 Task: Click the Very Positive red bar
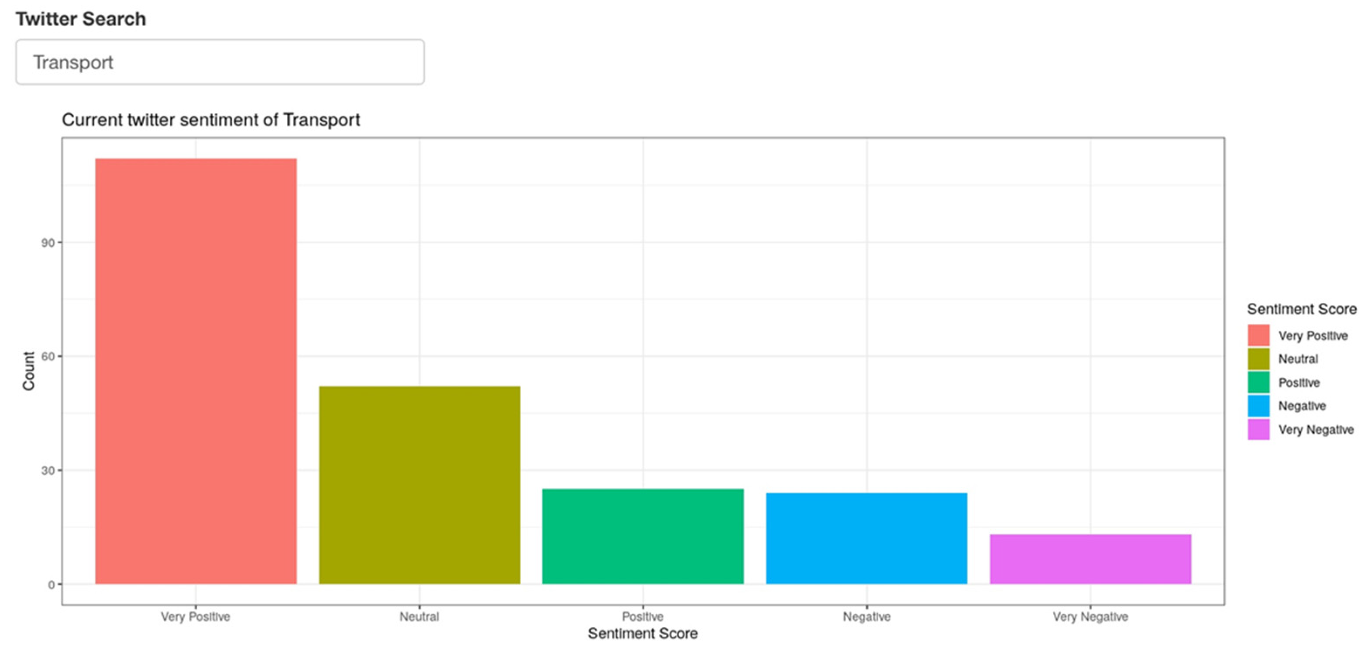pos(196,371)
